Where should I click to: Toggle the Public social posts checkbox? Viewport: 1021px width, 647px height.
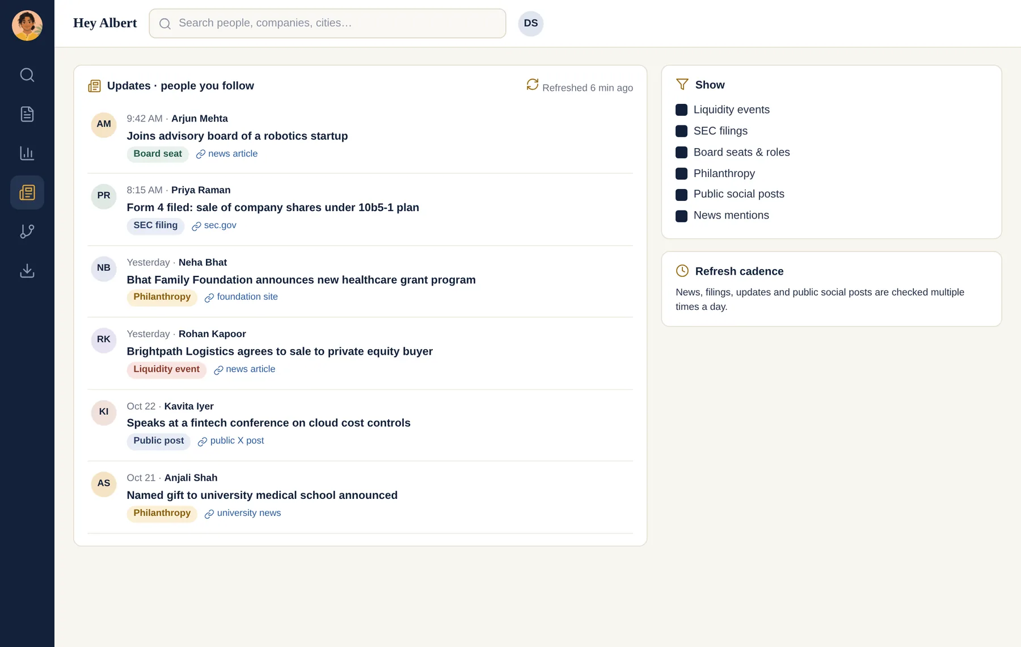tap(682, 195)
